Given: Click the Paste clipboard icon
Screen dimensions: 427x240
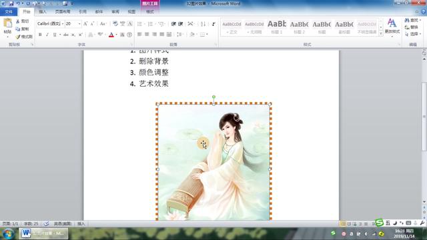Looking at the screenshot, I should click(7, 23).
